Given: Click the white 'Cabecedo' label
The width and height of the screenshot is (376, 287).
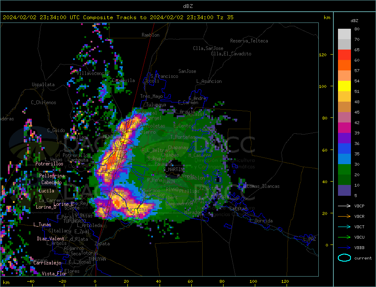Looking at the screenshot, I should point(51,182).
